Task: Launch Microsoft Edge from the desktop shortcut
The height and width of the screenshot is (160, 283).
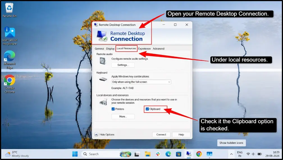Action: click(x=9, y=60)
